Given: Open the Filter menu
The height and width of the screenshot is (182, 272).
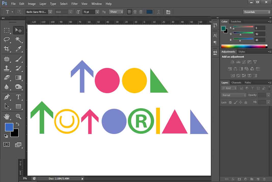Looking at the screenshot, I should click(x=74, y=4).
